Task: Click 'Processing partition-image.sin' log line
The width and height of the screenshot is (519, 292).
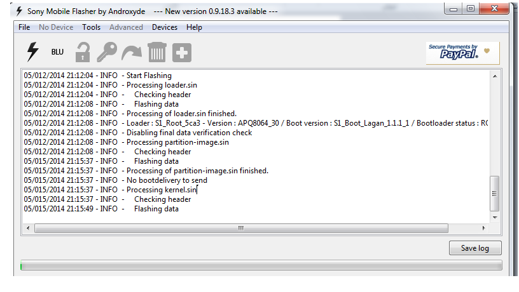Action: pos(126,142)
